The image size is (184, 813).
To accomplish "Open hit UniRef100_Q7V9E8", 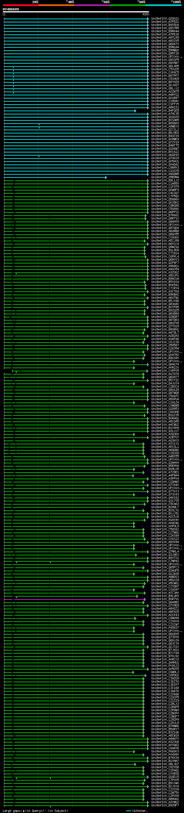I will pyautogui.click(x=165, y=605).
